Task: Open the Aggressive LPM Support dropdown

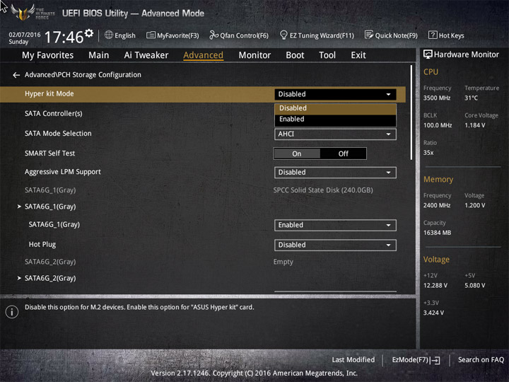Action: (x=335, y=173)
